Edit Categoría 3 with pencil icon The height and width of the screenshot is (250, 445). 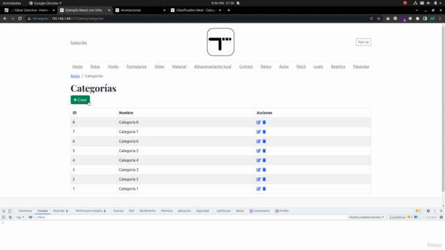pos(258,169)
